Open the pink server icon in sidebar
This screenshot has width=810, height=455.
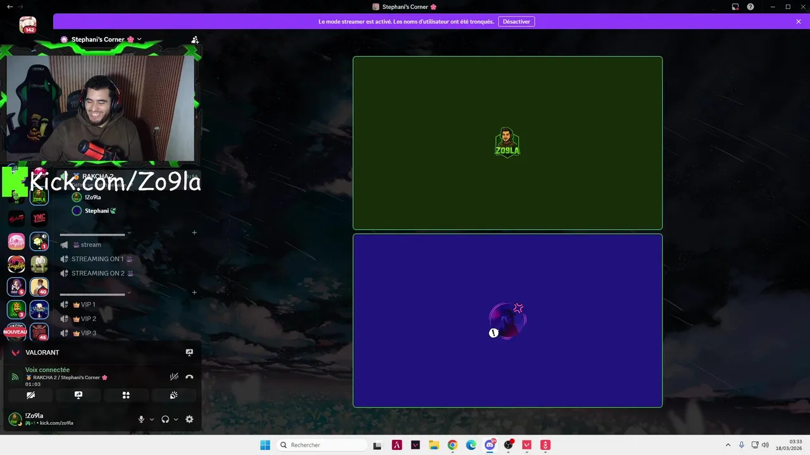point(16,241)
